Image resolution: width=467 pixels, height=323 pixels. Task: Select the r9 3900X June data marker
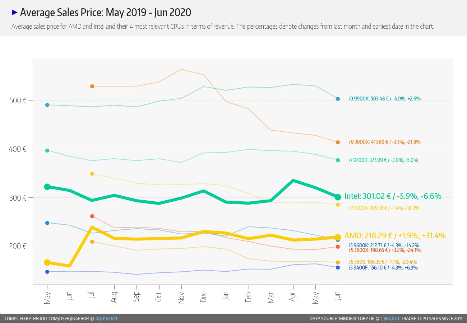[x=338, y=142]
